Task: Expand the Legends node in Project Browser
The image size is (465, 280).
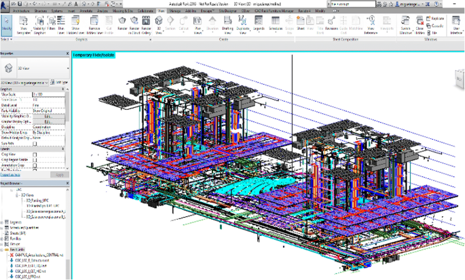Action: [x=3, y=222]
